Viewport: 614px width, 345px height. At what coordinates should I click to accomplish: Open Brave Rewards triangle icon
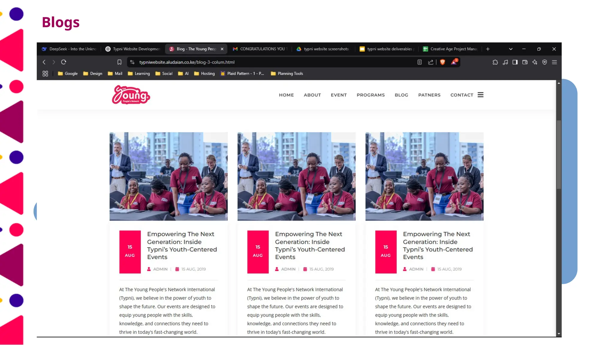coord(454,62)
